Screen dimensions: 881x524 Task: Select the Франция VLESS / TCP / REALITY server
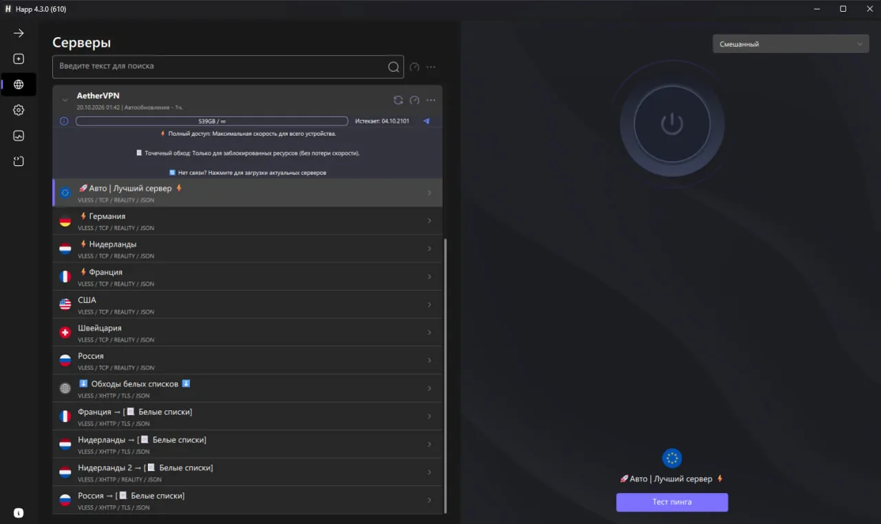[247, 277]
